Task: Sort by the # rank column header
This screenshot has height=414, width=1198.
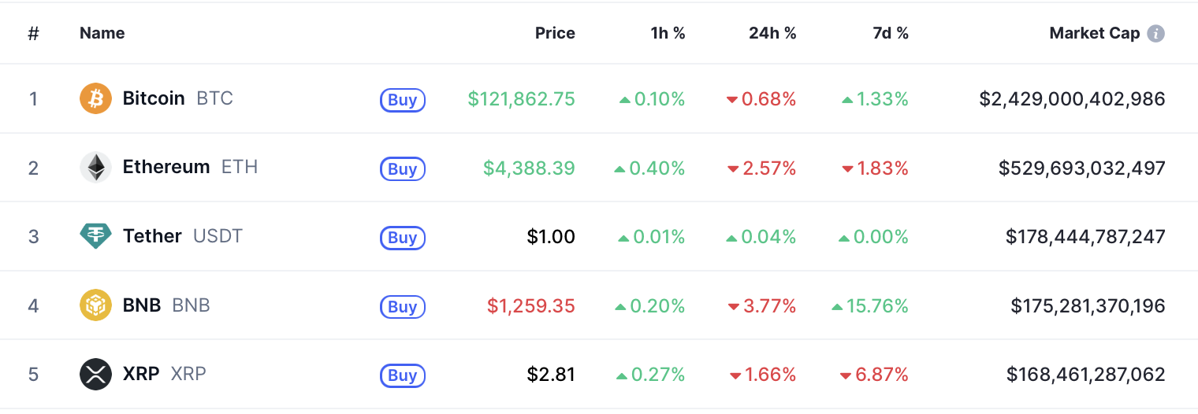Action: 33,34
